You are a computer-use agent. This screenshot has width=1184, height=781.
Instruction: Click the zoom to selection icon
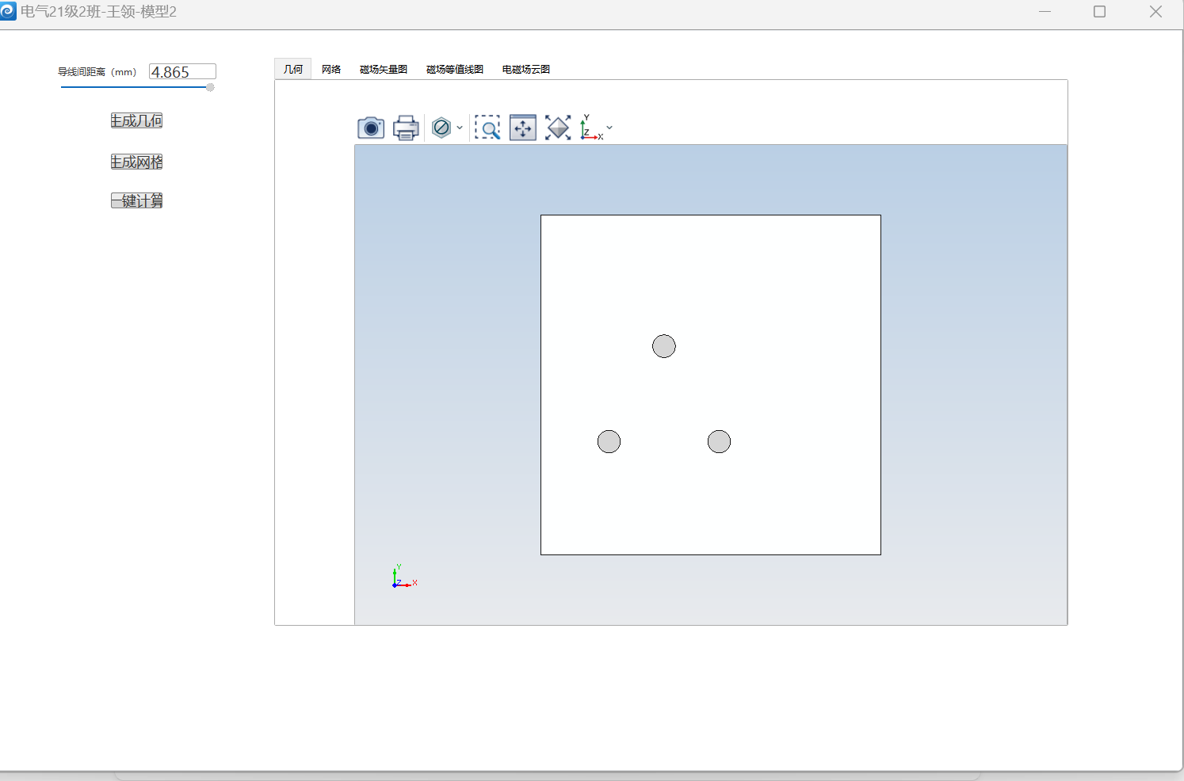(x=523, y=128)
